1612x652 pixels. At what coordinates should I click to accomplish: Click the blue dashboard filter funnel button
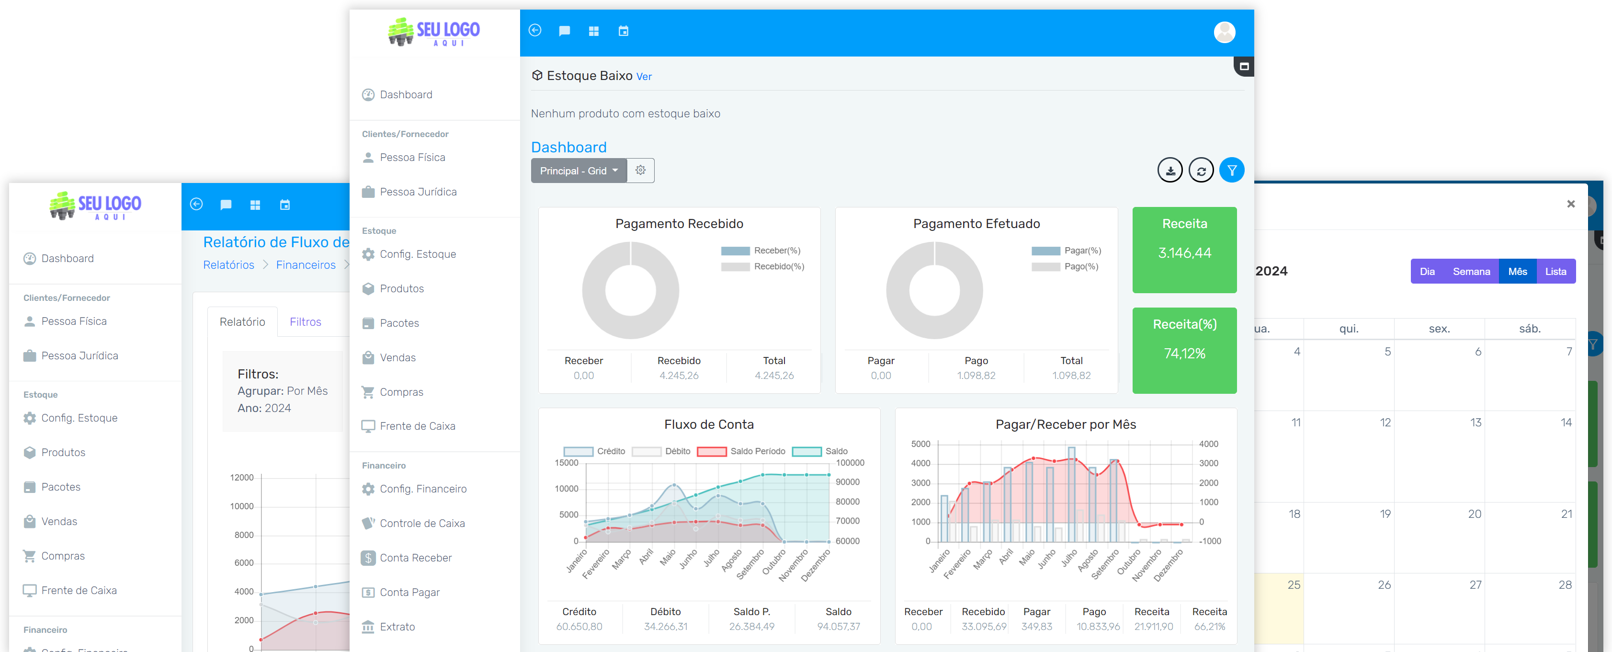[1232, 170]
